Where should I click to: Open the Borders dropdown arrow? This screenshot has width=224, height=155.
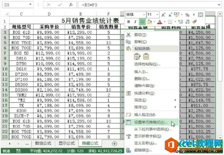pyautogui.click(x=175, y=22)
